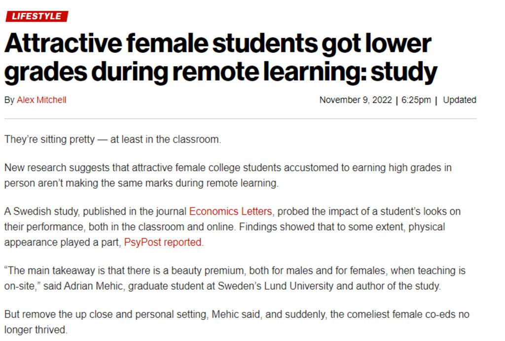
Task: Click the "They're sitting pretty" opening sentence
Action: (x=112, y=139)
